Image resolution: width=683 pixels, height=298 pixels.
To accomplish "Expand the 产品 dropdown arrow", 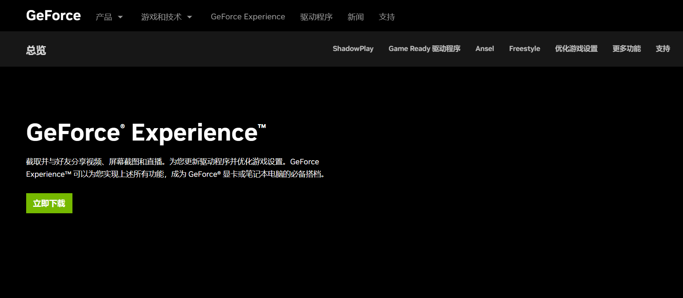I will [x=120, y=17].
